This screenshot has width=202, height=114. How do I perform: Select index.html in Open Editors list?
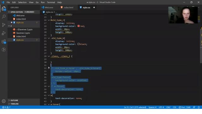pyautogui.click(x=21, y=19)
